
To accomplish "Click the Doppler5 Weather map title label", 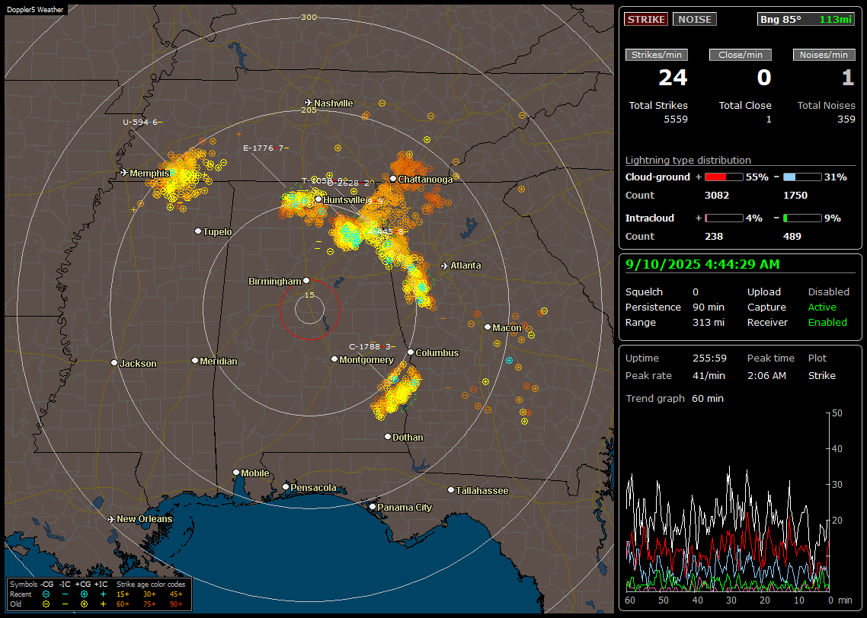I will [35, 10].
